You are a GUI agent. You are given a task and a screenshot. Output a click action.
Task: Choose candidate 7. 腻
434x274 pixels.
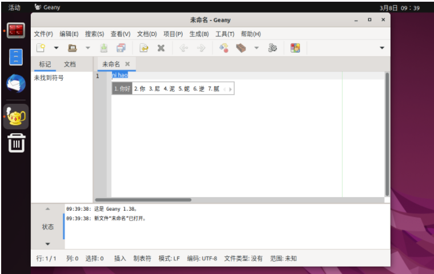214,89
